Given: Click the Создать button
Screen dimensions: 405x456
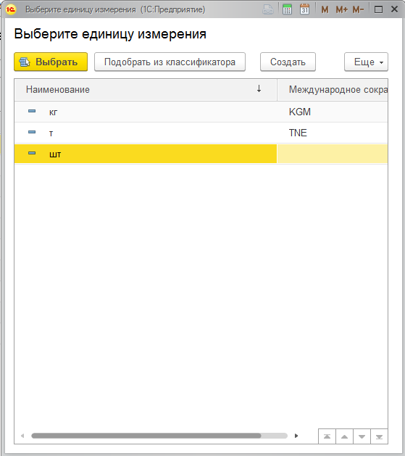Looking at the screenshot, I should coord(288,62).
